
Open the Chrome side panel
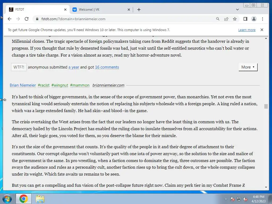point(245,19)
